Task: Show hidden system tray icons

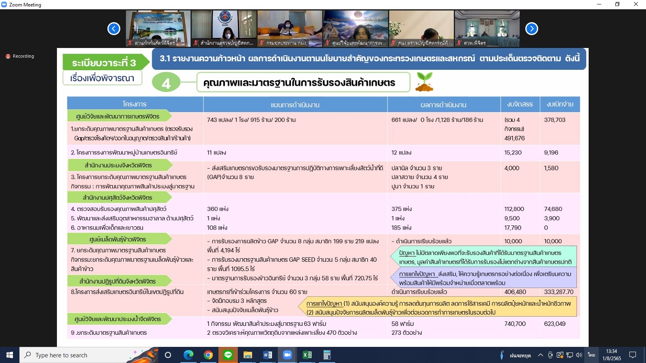Action: pos(541,355)
